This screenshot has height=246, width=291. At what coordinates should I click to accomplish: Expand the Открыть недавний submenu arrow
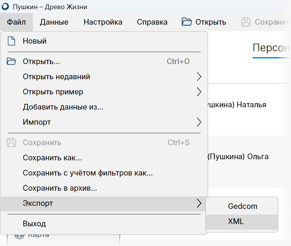pyautogui.click(x=199, y=77)
